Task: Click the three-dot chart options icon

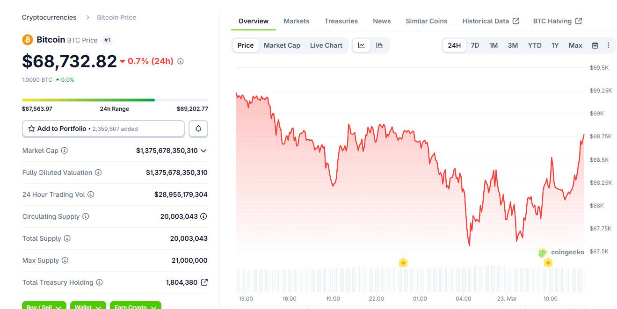Action: coord(609,45)
